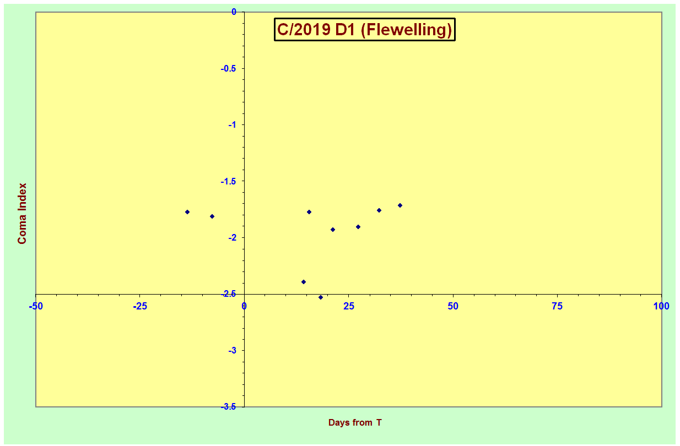680x446 pixels.
Task: Click the -1.5 y-axis tick label
Action: 228,181
